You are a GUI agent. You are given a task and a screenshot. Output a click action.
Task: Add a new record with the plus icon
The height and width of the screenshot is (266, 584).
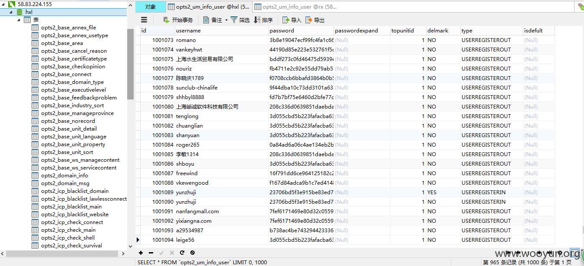tap(141, 253)
